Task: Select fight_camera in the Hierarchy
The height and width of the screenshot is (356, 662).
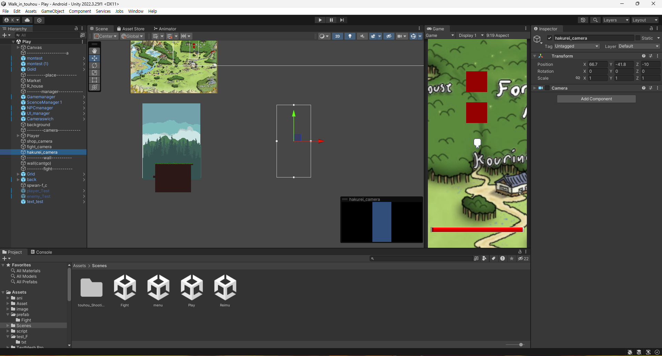Action: click(39, 146)
